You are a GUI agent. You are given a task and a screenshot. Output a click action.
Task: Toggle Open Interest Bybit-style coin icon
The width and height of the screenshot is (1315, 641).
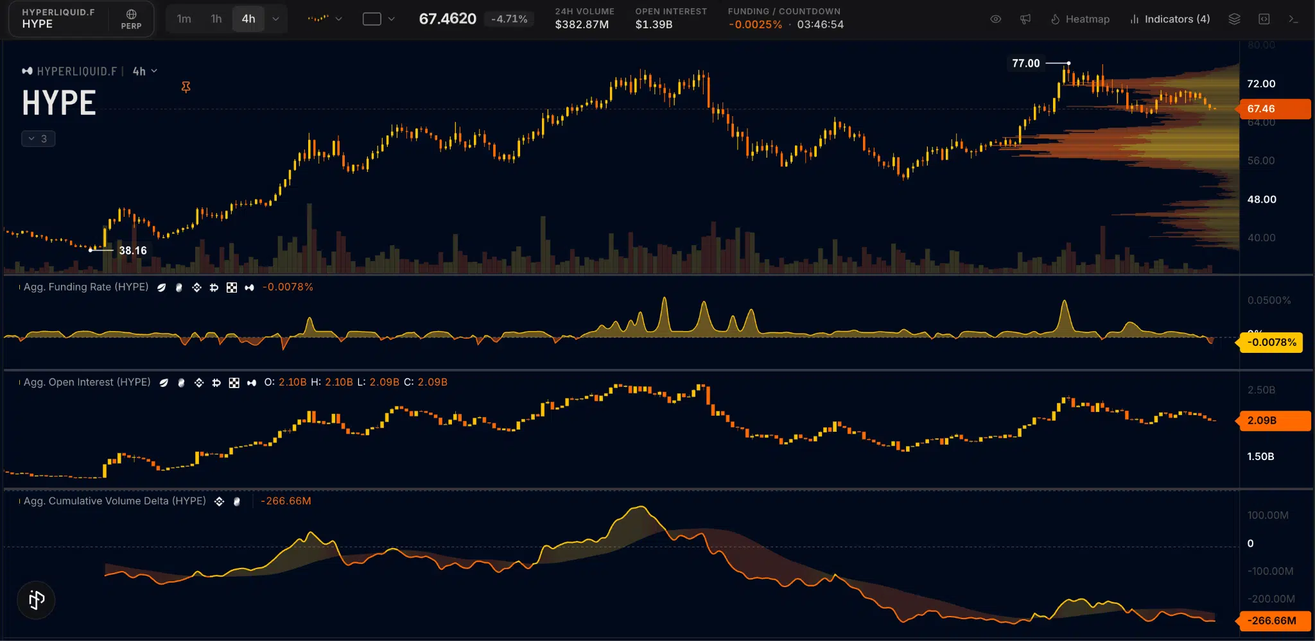coord(216,382)
